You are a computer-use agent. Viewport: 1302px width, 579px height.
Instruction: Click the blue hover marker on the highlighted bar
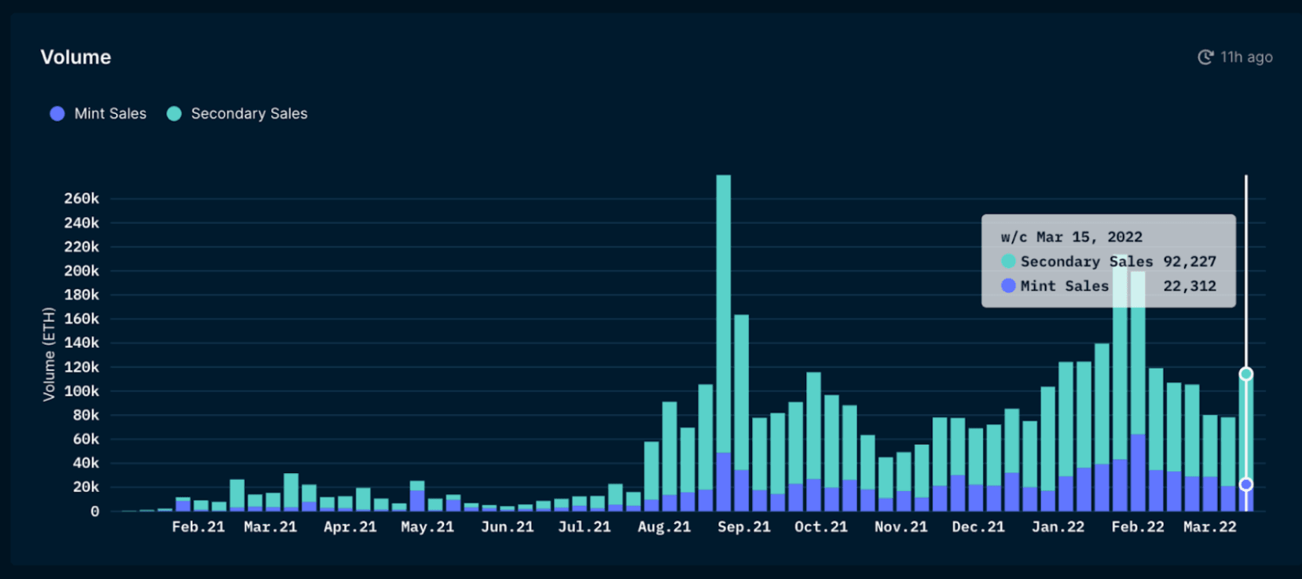coord(1245,485)
